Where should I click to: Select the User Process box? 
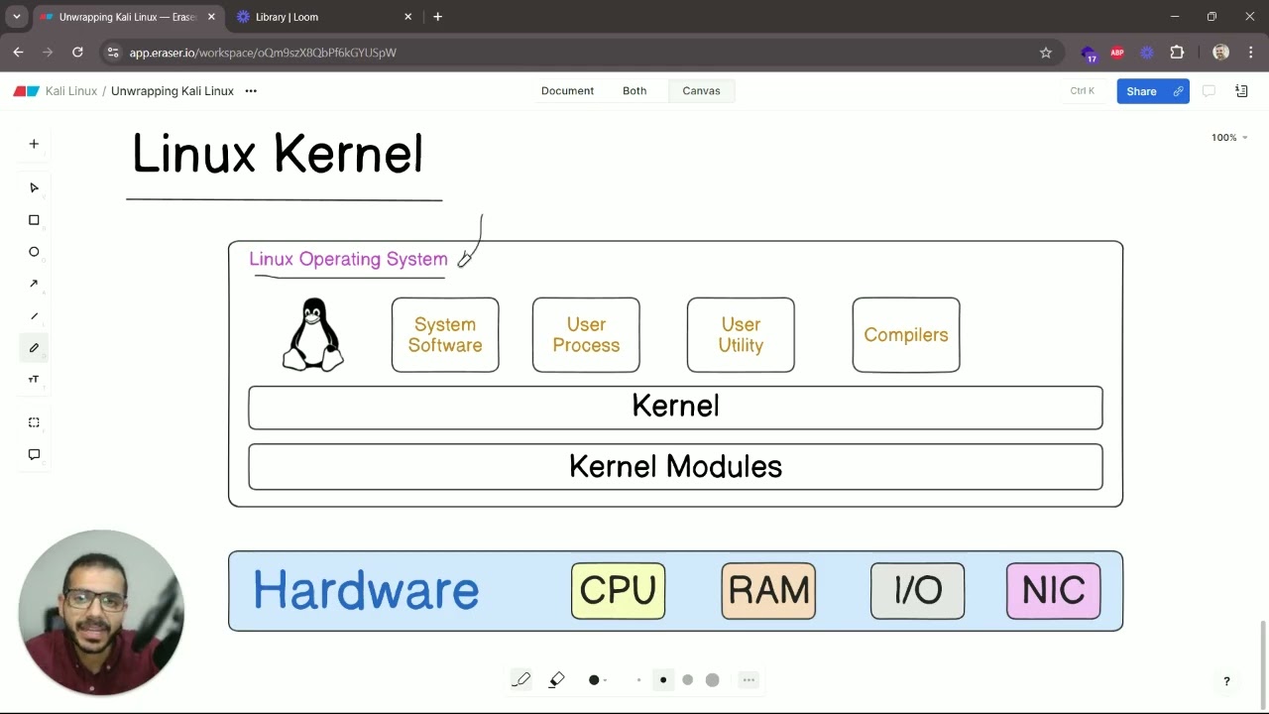tap(586, 335)
